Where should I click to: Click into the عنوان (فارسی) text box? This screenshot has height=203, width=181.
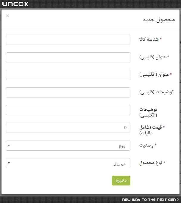pos(68,57)
